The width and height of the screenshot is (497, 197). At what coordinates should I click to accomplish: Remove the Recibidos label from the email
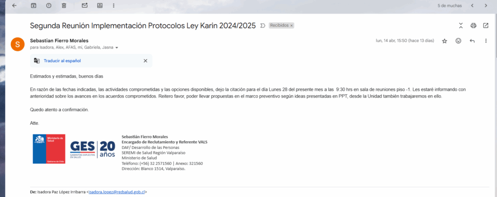pos(291,25)
